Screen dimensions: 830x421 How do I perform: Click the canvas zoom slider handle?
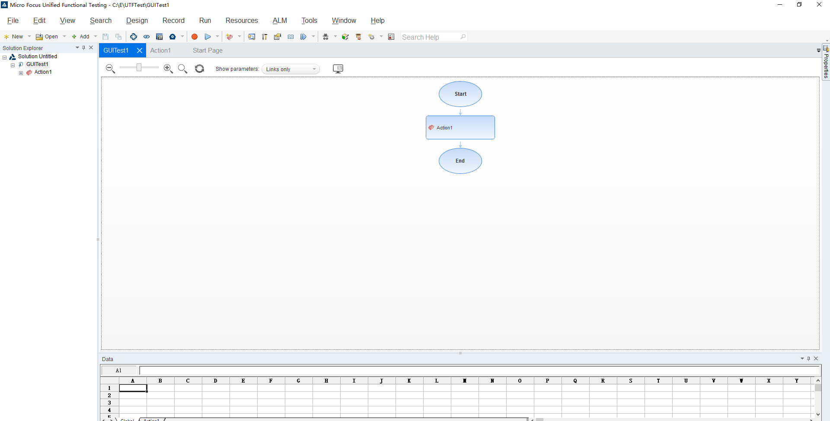[139, 67]
